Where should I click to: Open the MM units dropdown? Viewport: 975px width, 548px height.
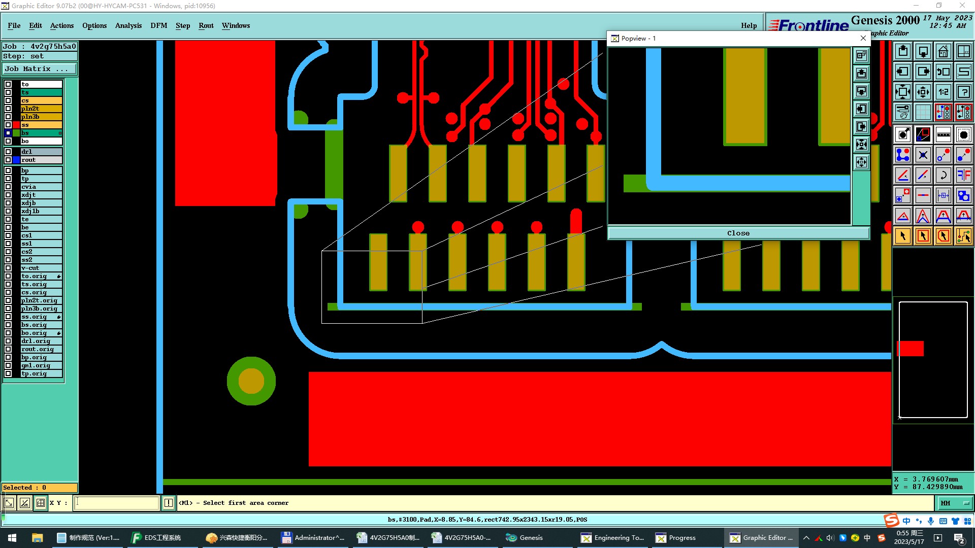(954, 503)
